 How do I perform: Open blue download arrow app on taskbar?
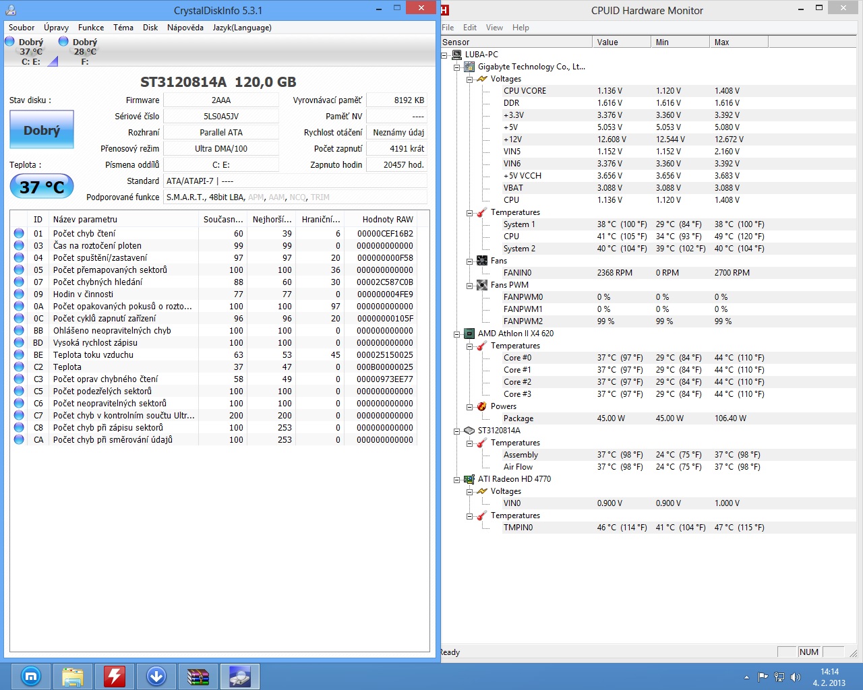coord(156,676)
